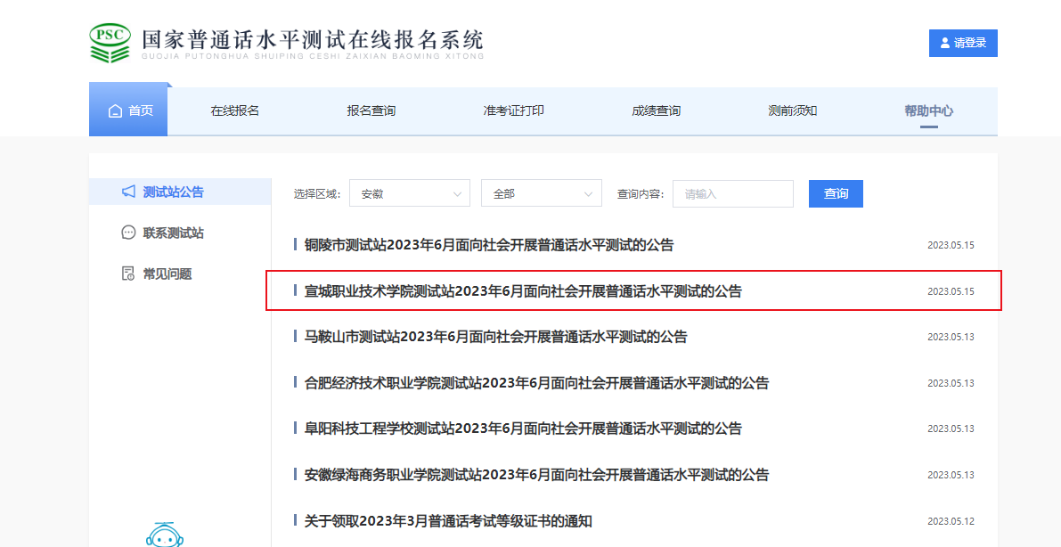Select 测试站公告 in the sidebar

click(x=180, y=192)
